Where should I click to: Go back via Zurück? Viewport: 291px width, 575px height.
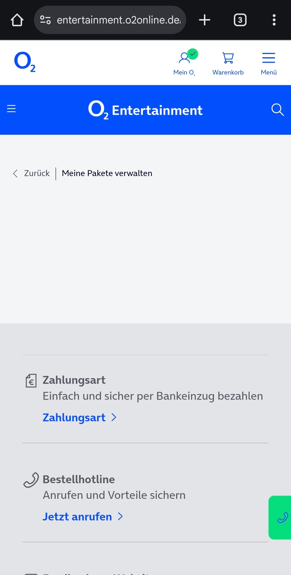tap(37, 173)
